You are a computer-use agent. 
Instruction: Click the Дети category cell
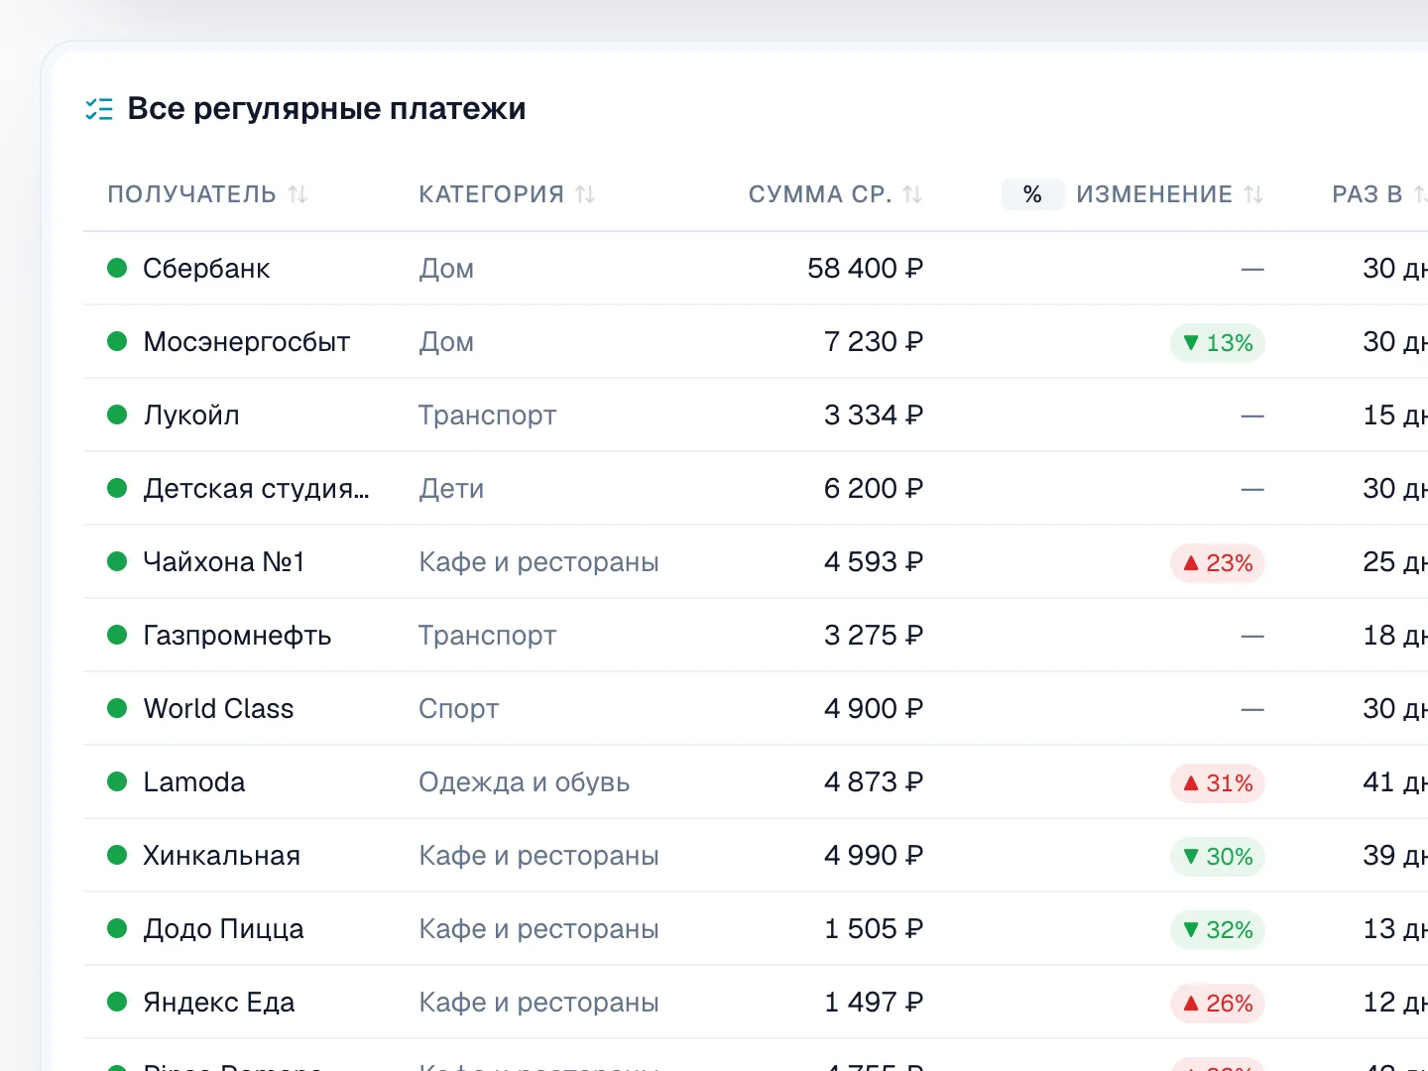(x=451, y=489)
